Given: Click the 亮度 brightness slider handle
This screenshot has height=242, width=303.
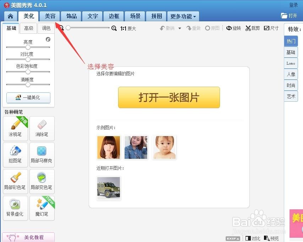Looking at the screenshot, I should coord(28,47).
